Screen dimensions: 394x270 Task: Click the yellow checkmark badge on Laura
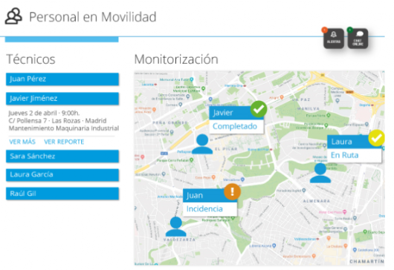pyautogui.click(x=376, y=138)
